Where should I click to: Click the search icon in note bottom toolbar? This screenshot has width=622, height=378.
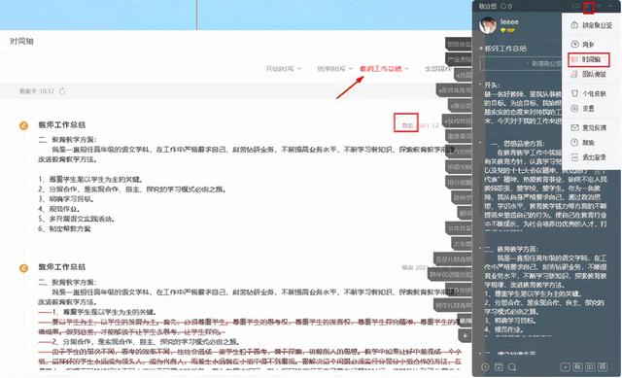[x=512, y=367]
